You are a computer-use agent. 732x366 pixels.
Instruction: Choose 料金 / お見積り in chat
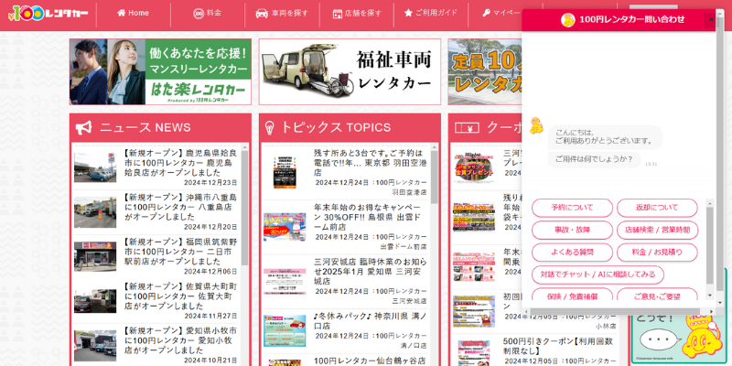coord(657,253)
